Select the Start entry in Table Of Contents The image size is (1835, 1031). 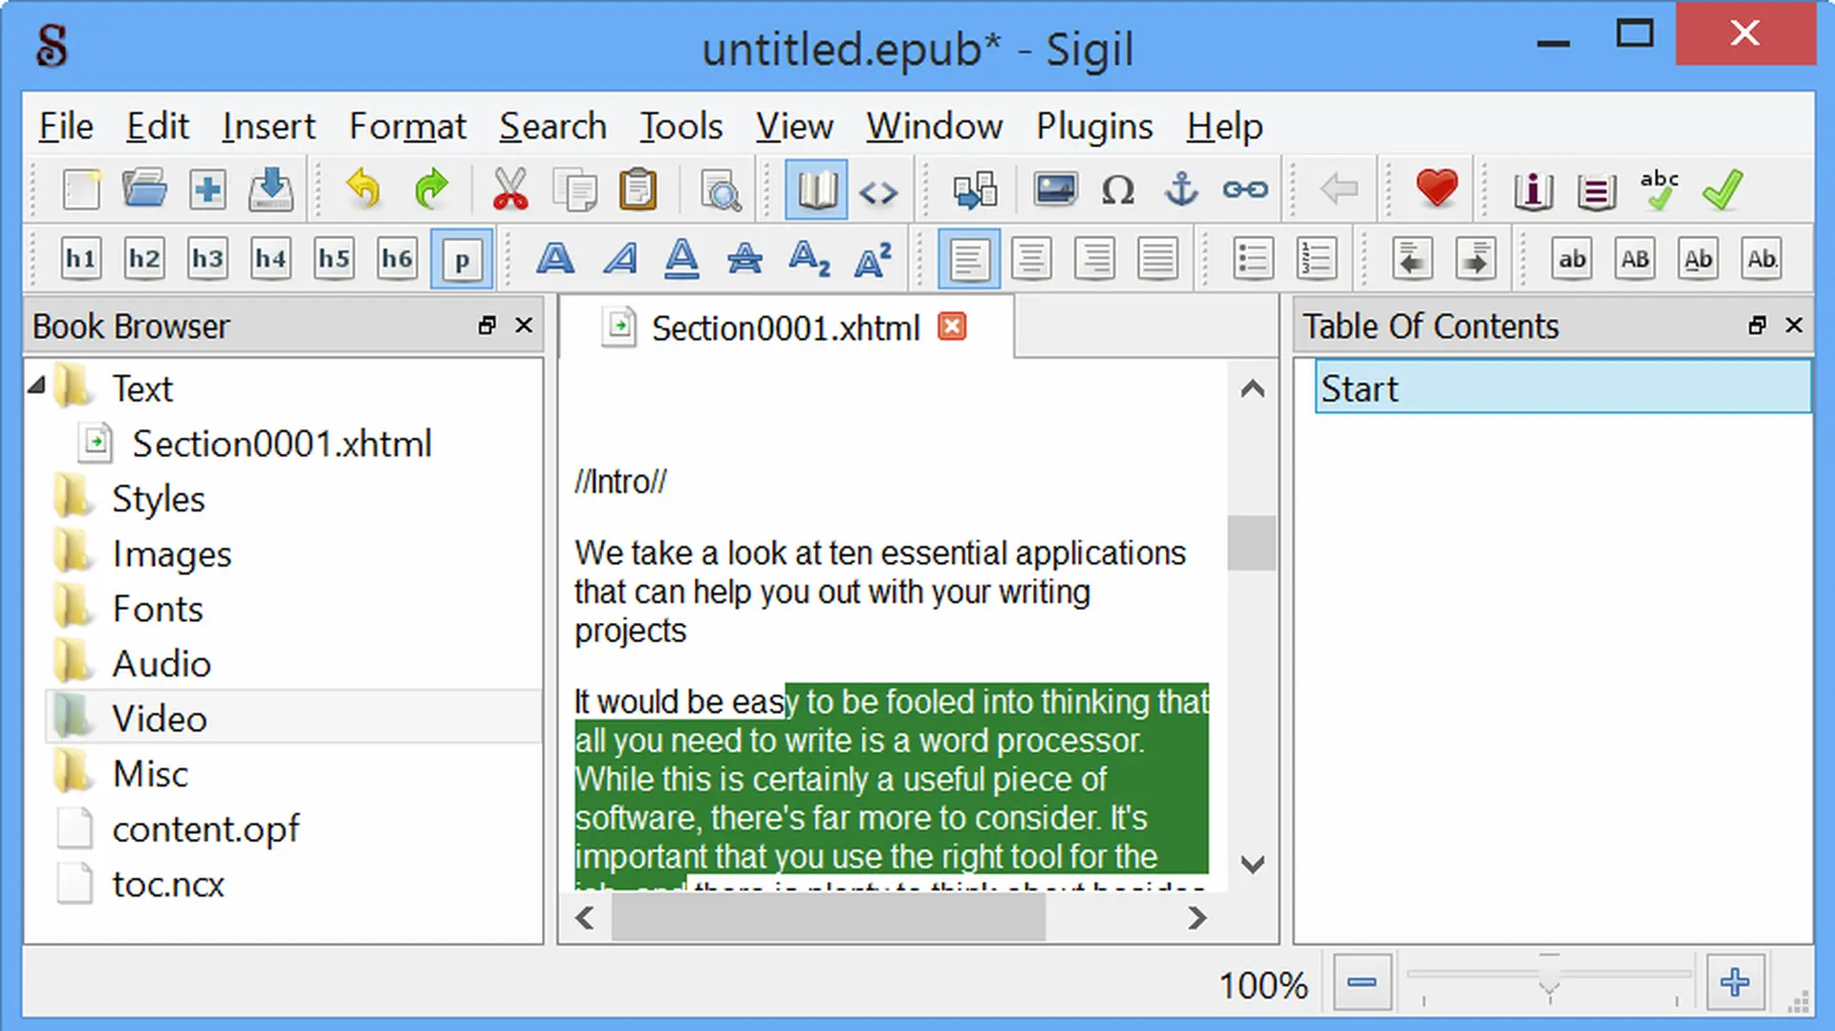click(1563, 388)
